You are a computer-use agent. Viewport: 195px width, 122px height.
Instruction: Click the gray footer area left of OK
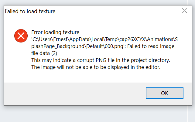coord(75,94)
